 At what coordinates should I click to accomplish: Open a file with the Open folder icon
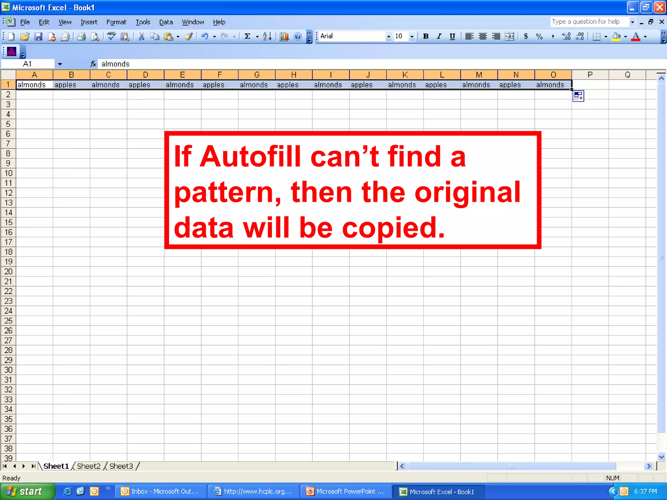click(25, 36)
